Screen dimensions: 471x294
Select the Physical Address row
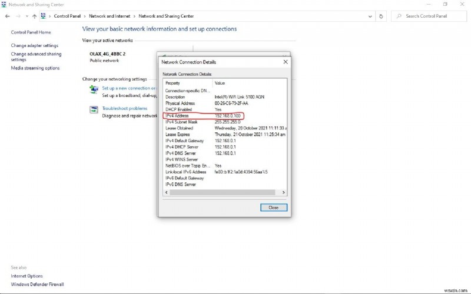[x=225, y=103]
